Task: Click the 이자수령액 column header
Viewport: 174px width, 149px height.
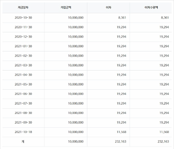Action: pos(151,8)
